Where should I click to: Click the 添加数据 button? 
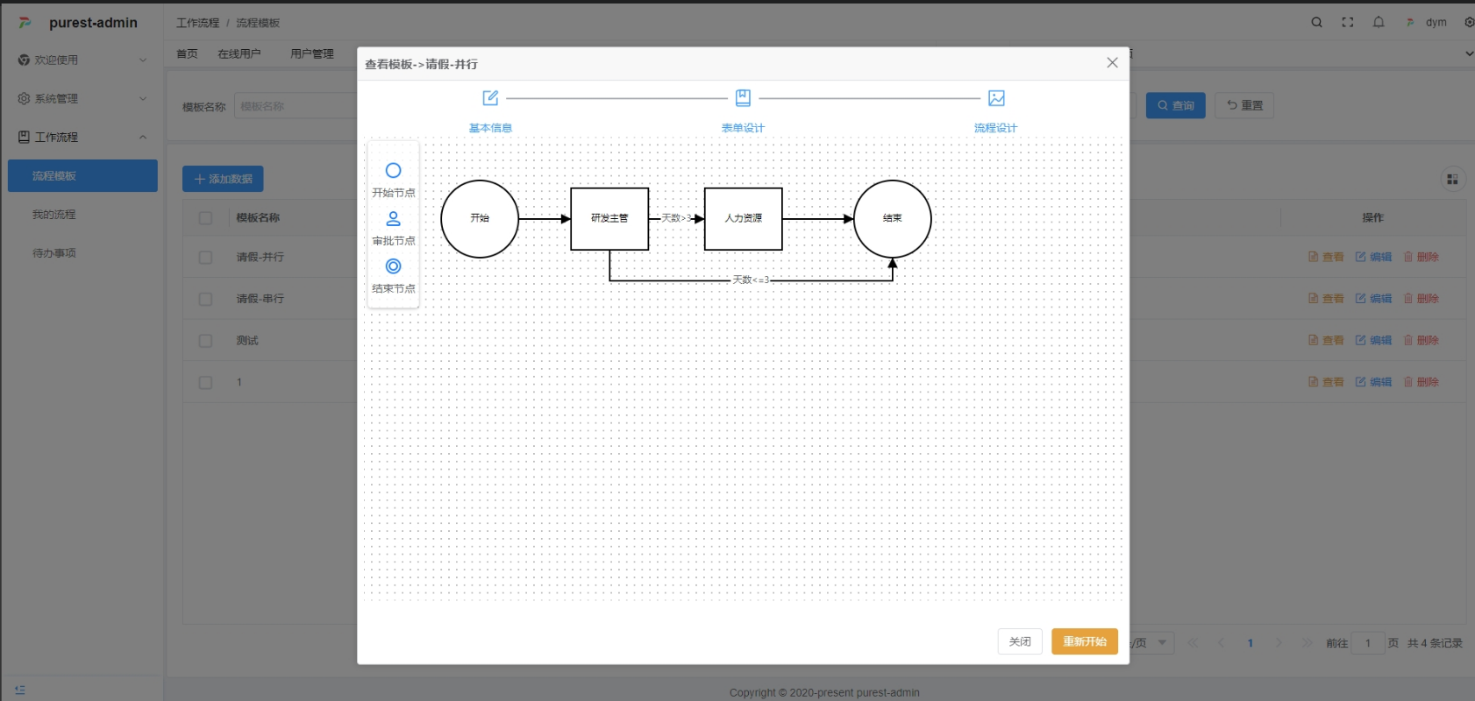223,179
